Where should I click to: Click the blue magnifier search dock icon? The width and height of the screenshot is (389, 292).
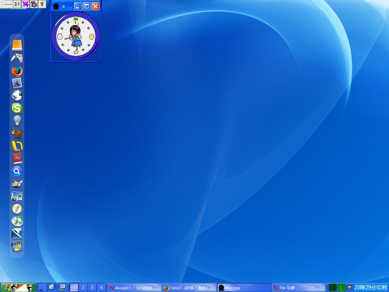pos(17,171)
